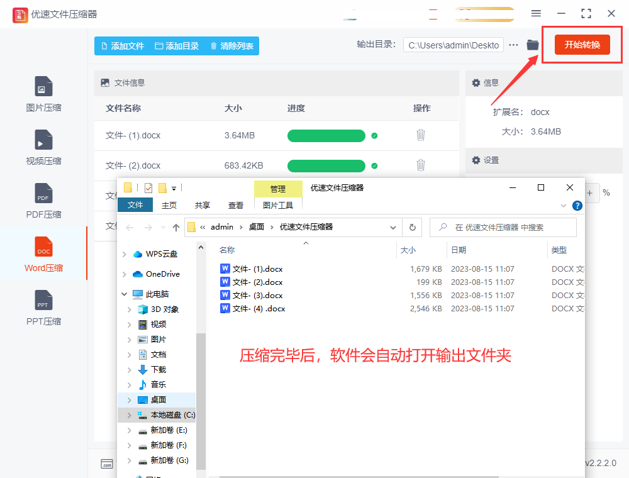Image resolution: width=629 pixels, height=478 pixels.
Task: Sort files by 日期 column
Action: 459,250
